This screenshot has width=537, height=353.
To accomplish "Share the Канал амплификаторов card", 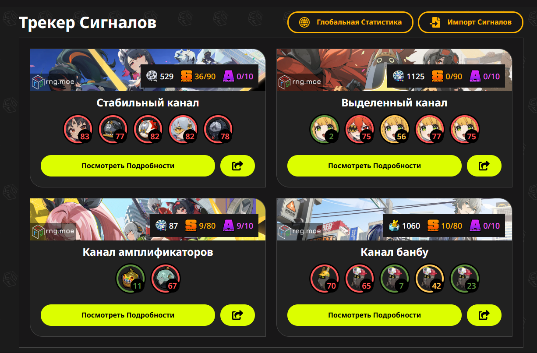I will [237, 315].
